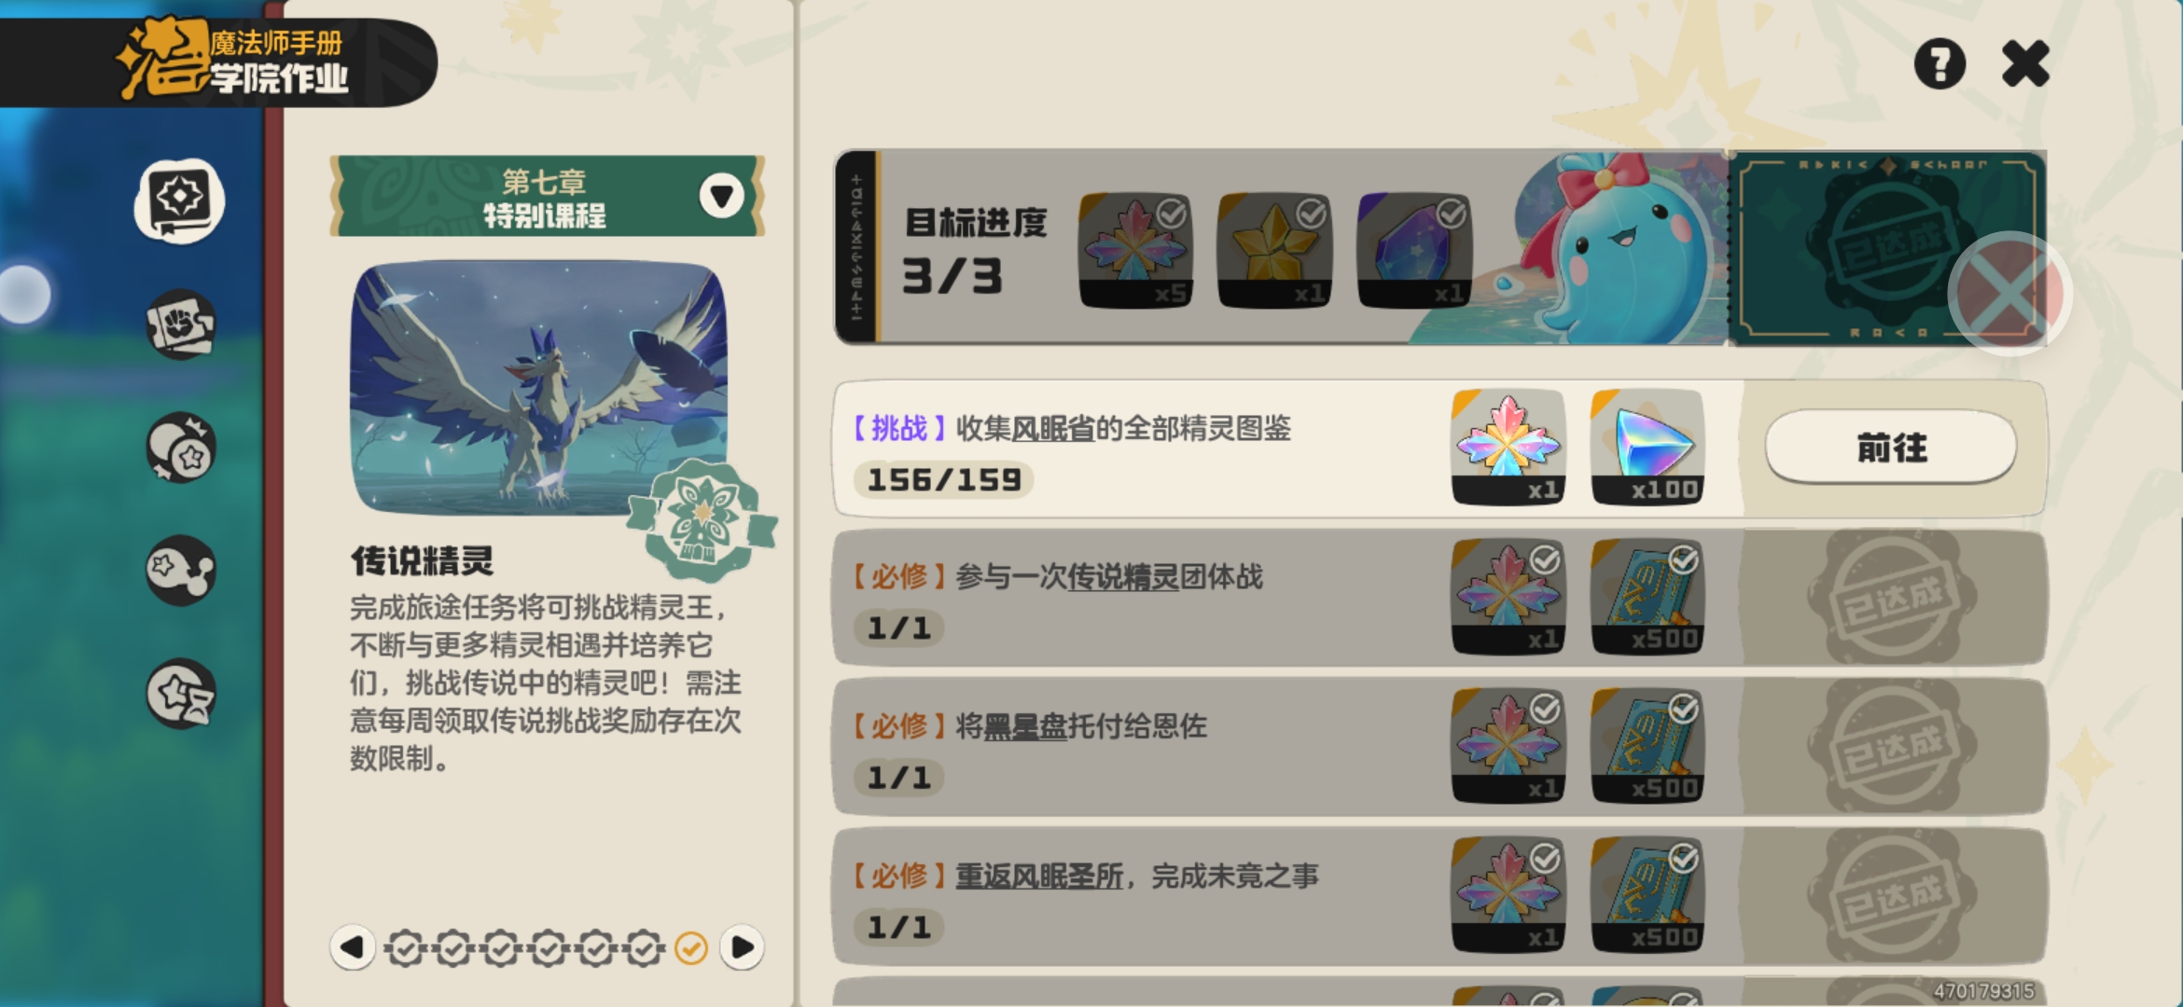2183x1007 pixels.
Task: Tap the gold star reward in 目标进度
Action: pyautogui.click(x=1274, y=250)
